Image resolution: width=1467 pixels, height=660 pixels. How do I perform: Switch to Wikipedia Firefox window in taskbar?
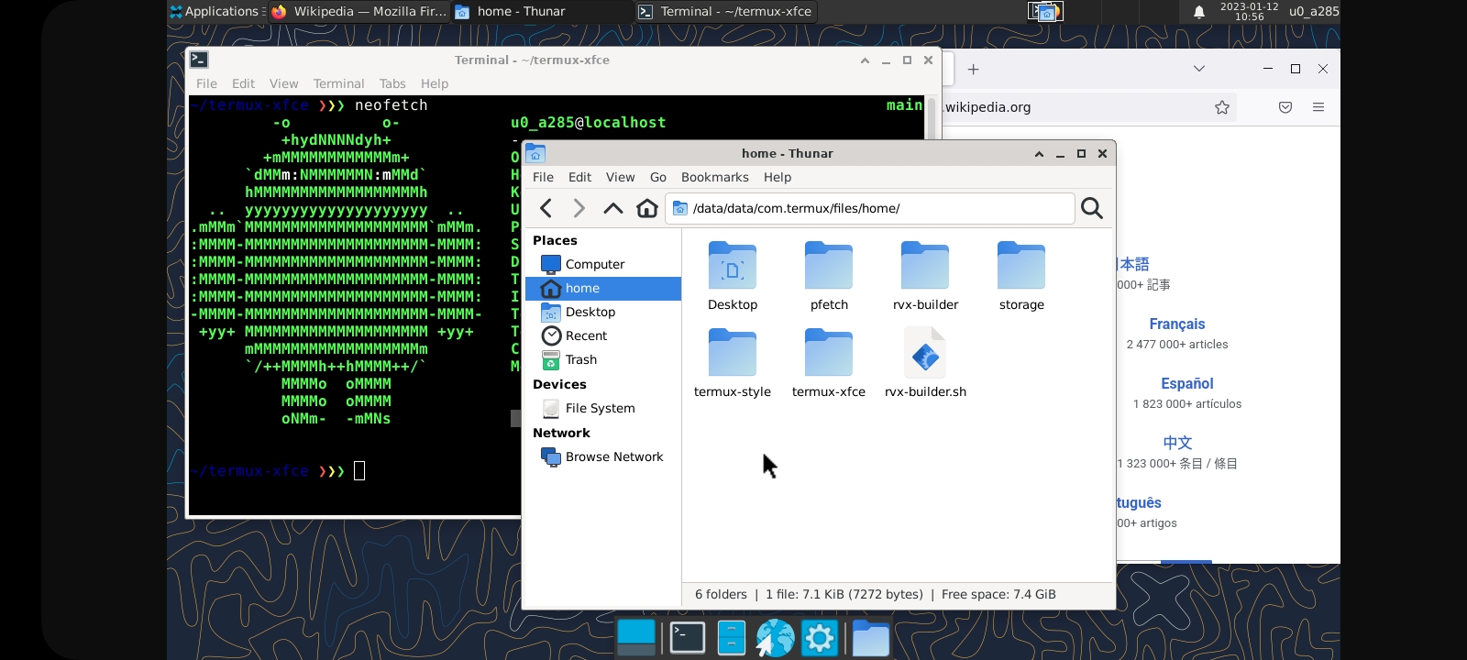point(358,11)
